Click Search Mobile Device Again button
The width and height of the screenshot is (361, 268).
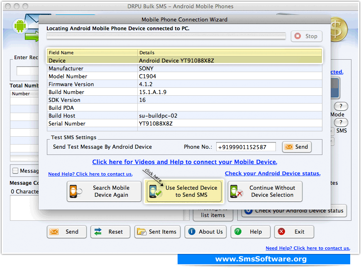click(104, 191)
